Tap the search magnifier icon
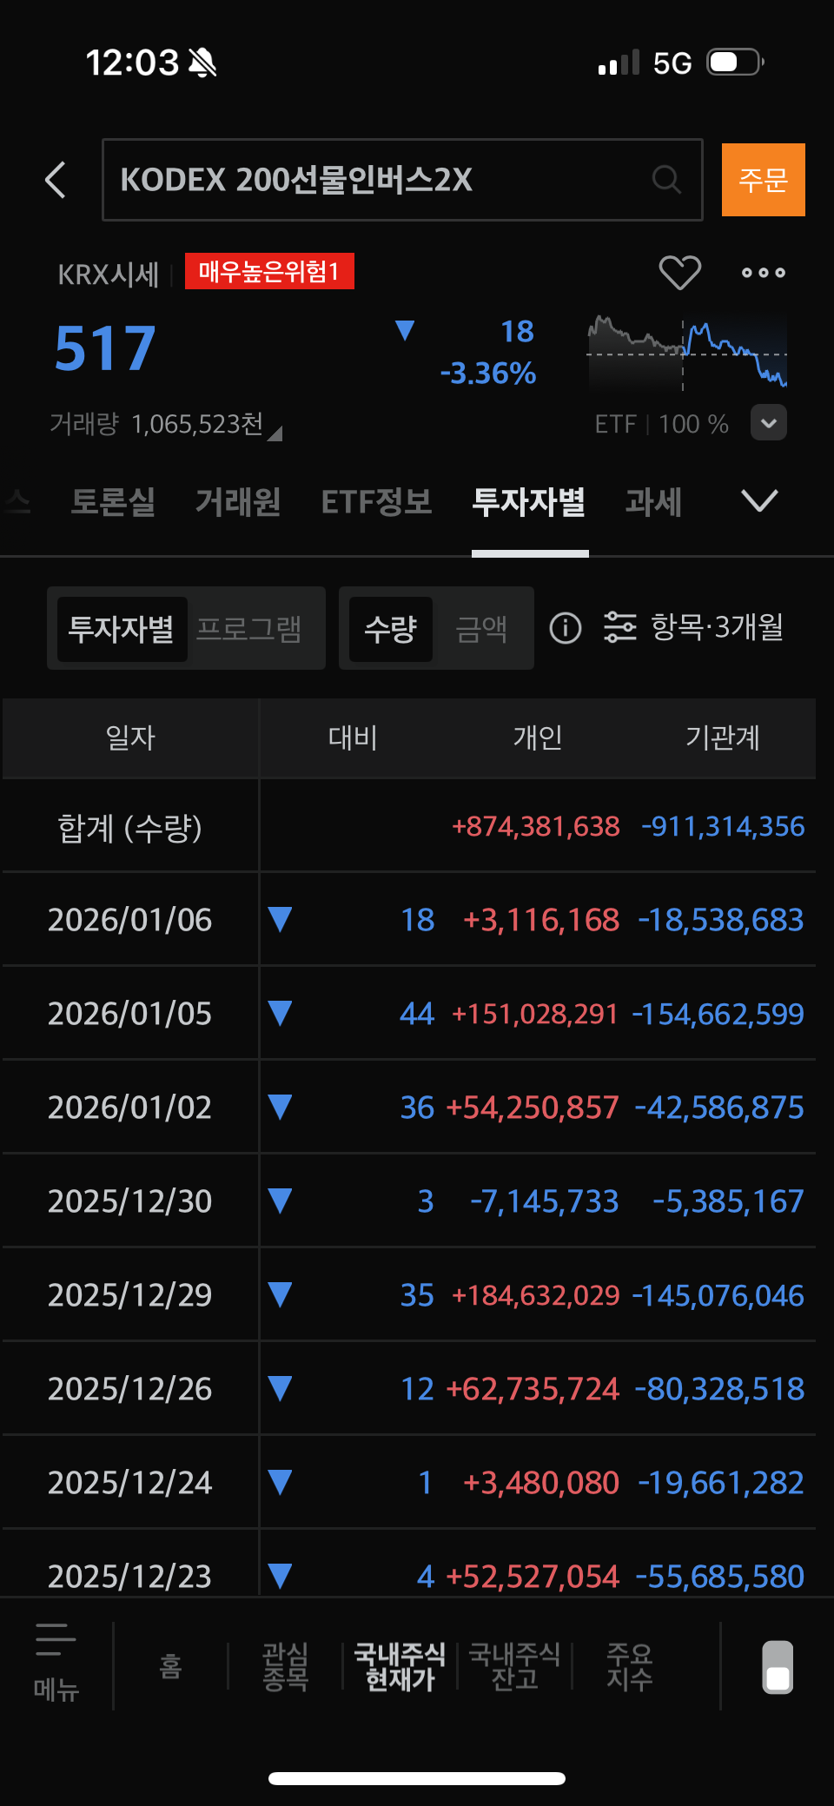834x1806 pixels. (x=666, y=180)
